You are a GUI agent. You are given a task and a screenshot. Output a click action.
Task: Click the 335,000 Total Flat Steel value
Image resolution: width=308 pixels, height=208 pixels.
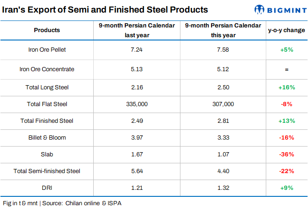click(136, 104)
